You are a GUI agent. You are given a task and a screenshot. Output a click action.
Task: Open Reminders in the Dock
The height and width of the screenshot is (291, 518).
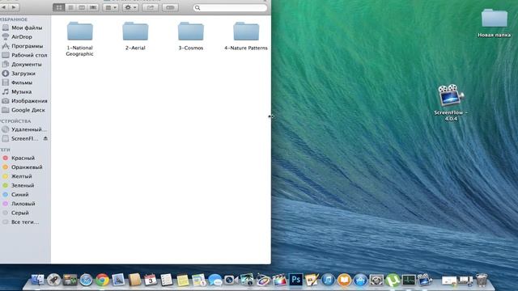coord(167,280)
